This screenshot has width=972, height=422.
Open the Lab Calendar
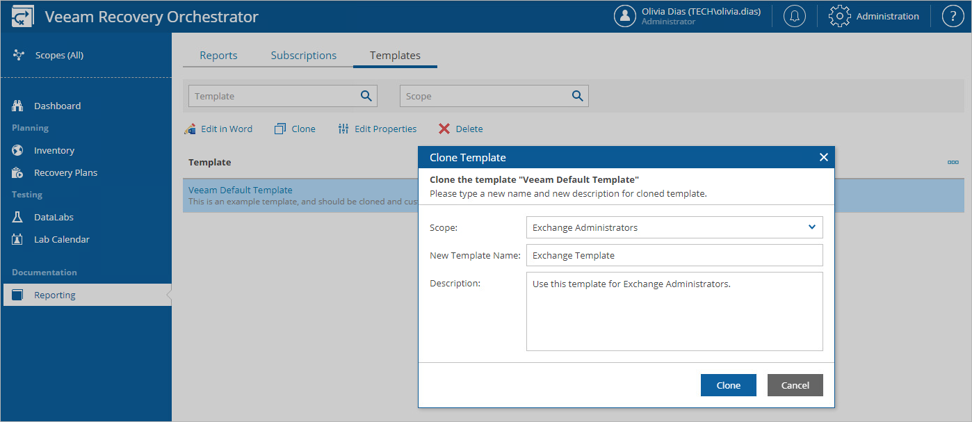pos(62,238)
